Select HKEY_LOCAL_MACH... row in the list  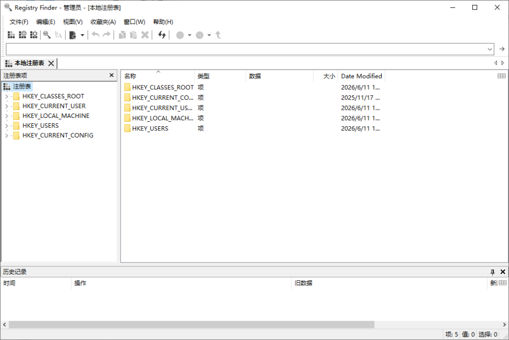coord(252,118)
